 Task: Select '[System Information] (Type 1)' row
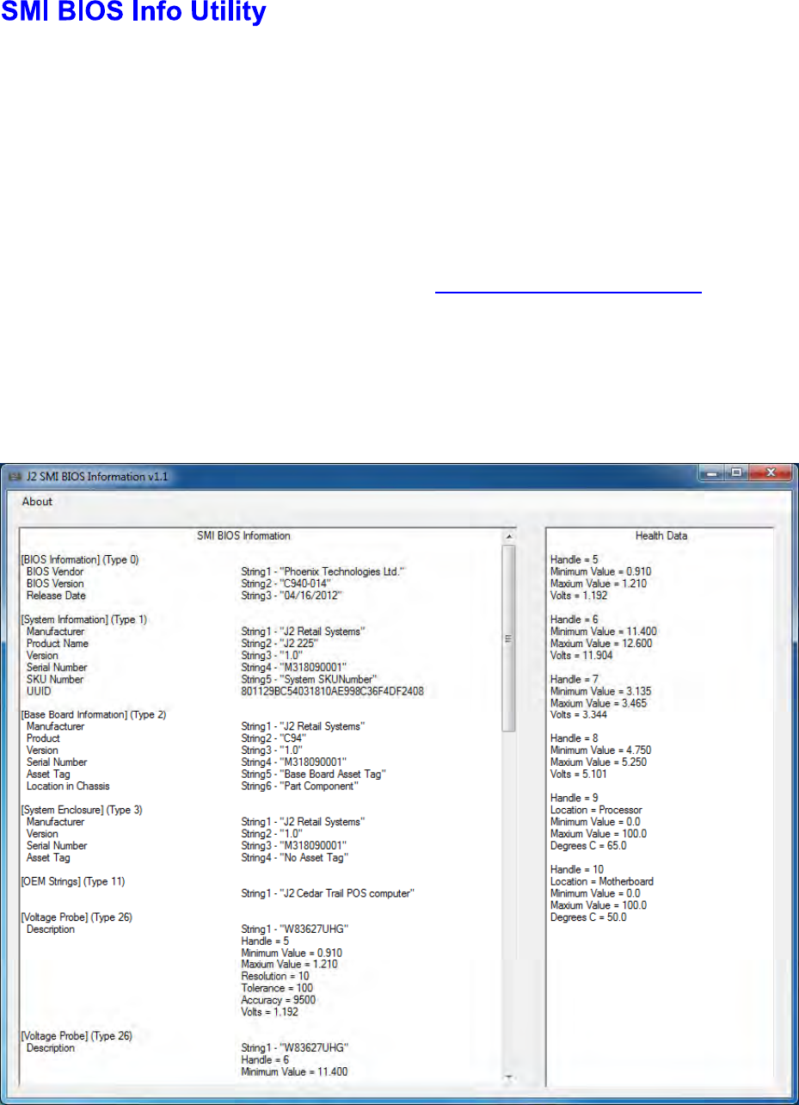click(84, 620)
